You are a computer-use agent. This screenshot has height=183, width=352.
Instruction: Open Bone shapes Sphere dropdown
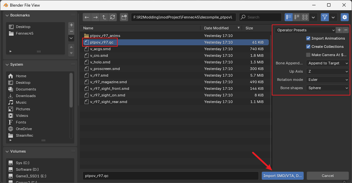[327, 88]
